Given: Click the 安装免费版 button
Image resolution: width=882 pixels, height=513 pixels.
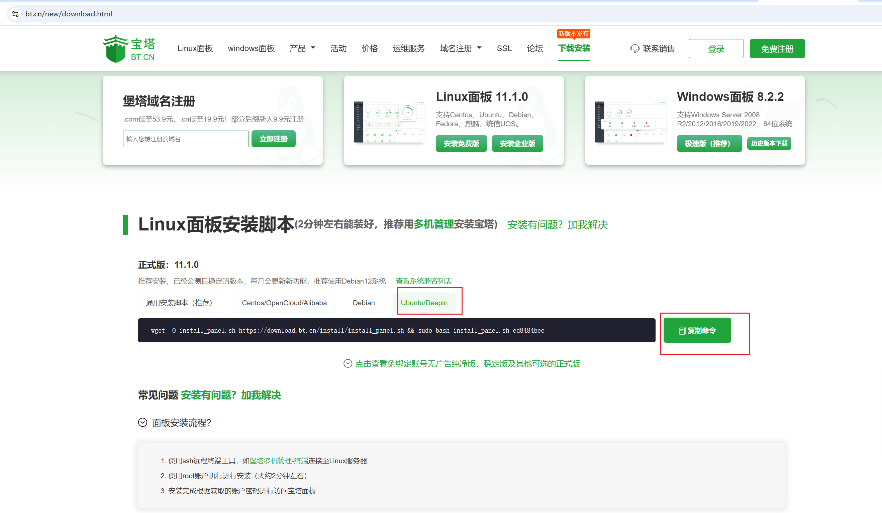Looking at the screenshot, I should (461, 143).
